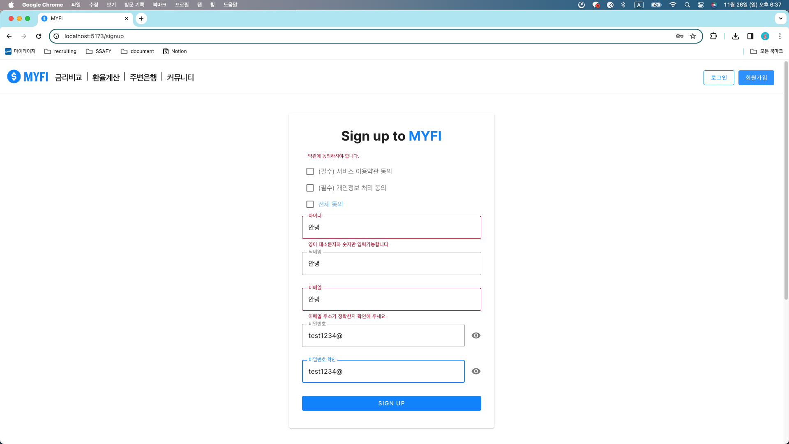The width and height of the screenshot is (789, 444).
Task: Open 로그인 page from navbar
Action: [719, 78]
